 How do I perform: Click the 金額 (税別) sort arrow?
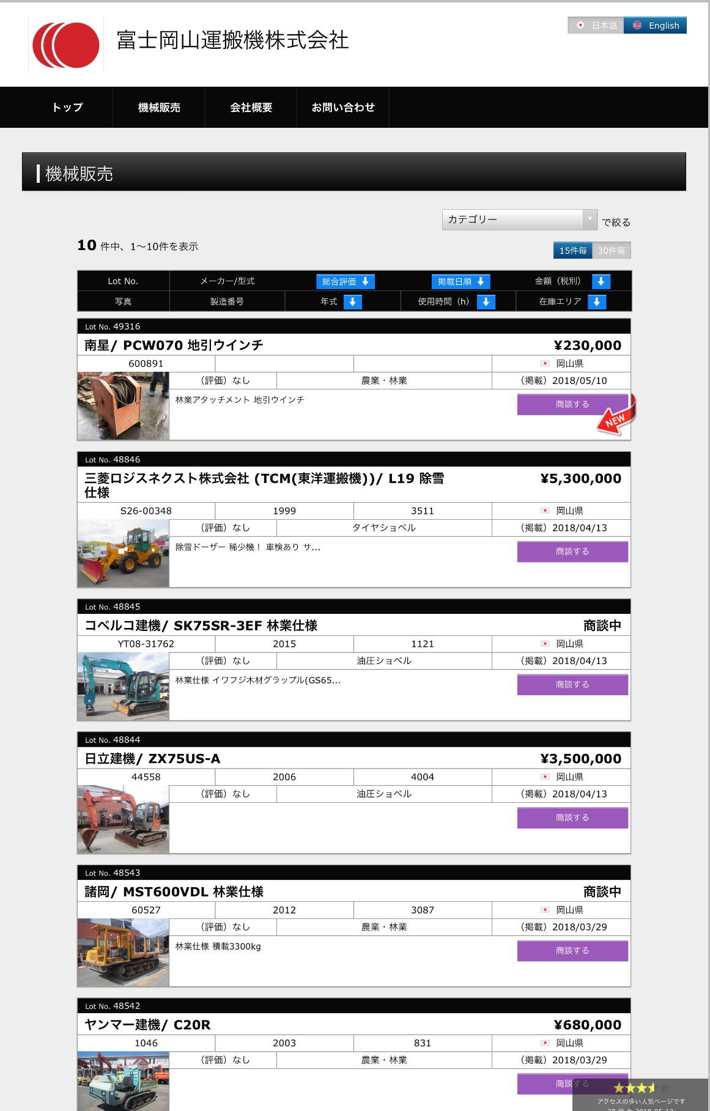point(601,281)
